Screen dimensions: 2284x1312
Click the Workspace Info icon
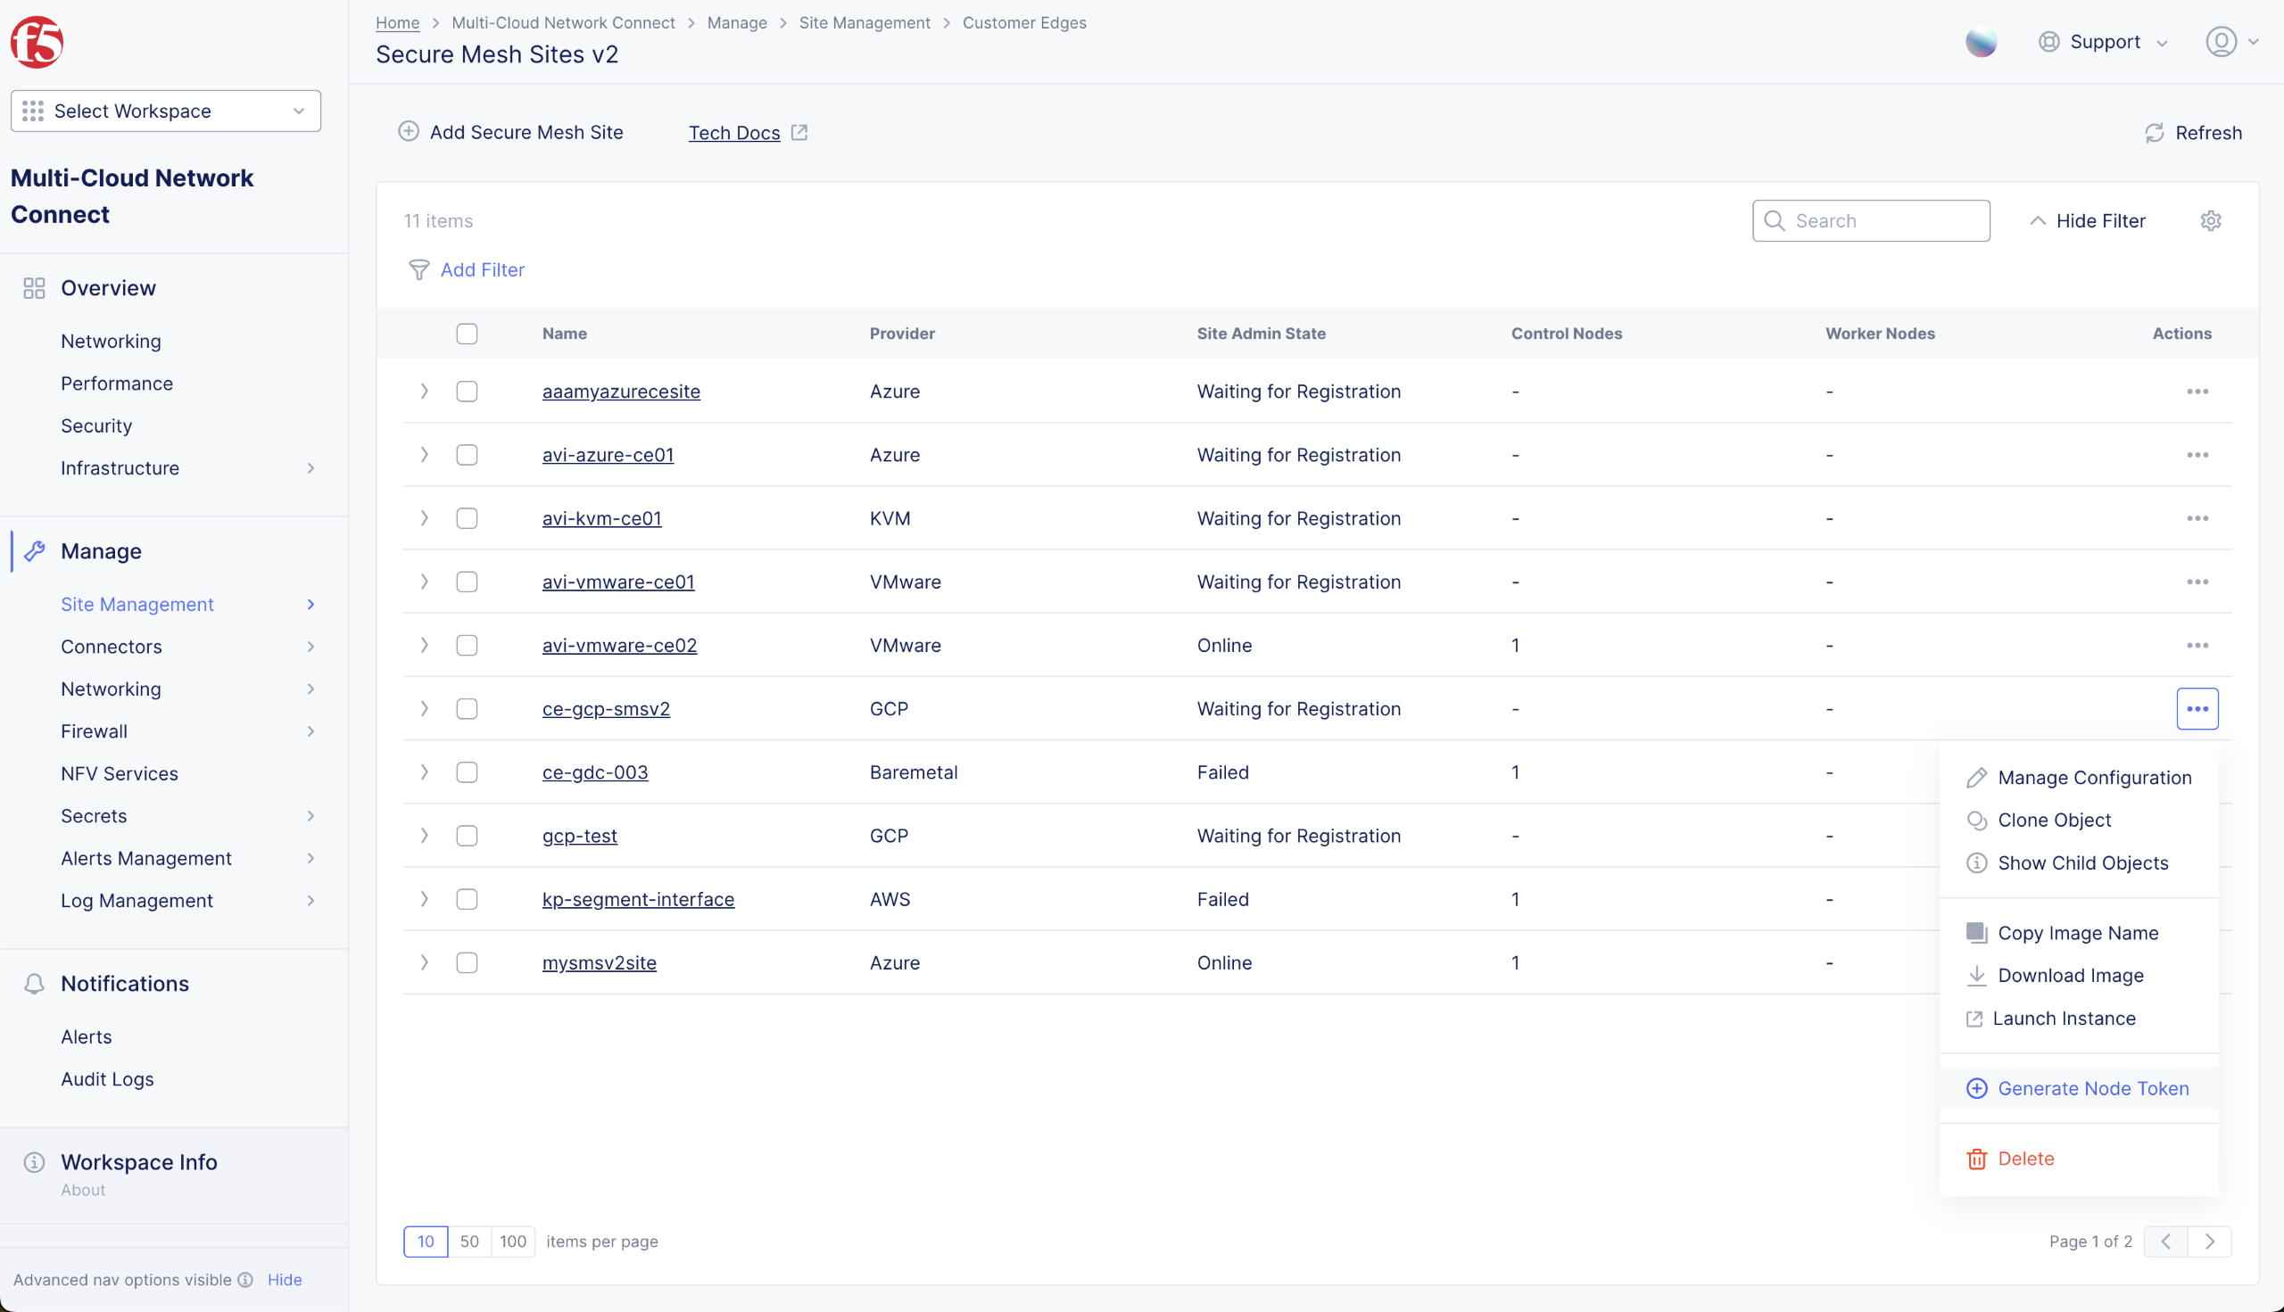point(32,1162)
